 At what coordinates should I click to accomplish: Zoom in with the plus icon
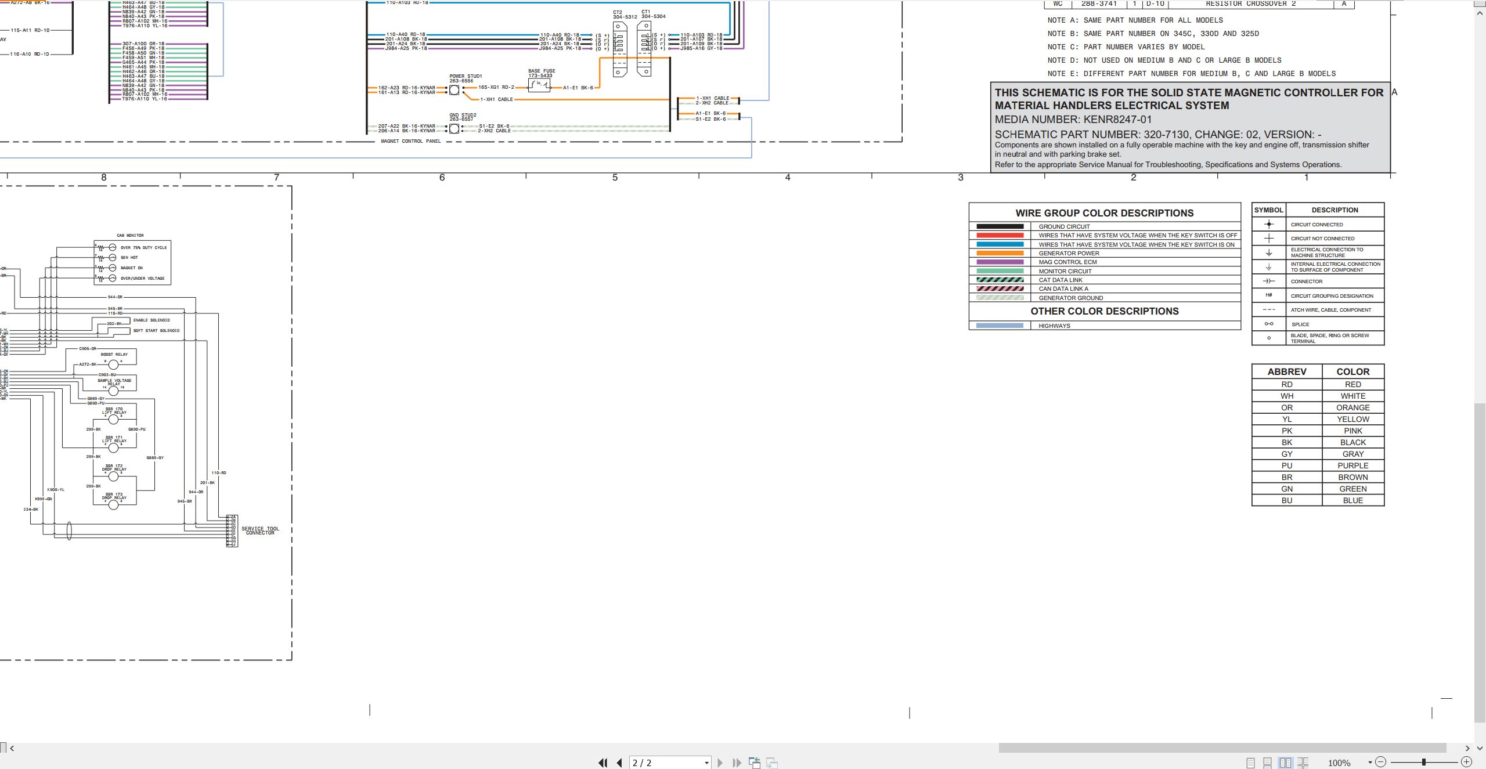click(x=1466, y=762)
